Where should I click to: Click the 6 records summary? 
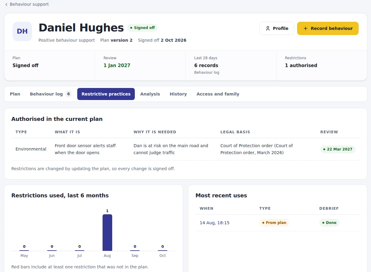[x=206, y=65]
